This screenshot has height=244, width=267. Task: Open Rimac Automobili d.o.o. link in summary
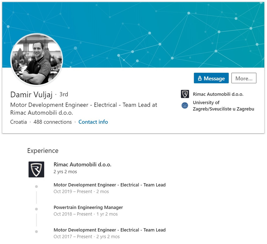tap(218, 94)
